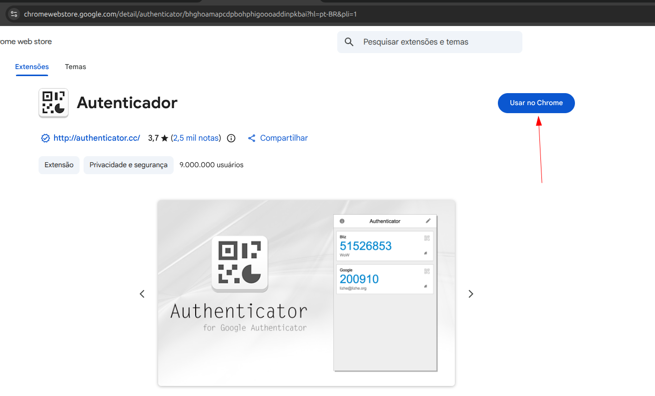The width and height of the screenshot is (655, 396).
Task: Click the browser address bar URL
Action: coord(190,14)
